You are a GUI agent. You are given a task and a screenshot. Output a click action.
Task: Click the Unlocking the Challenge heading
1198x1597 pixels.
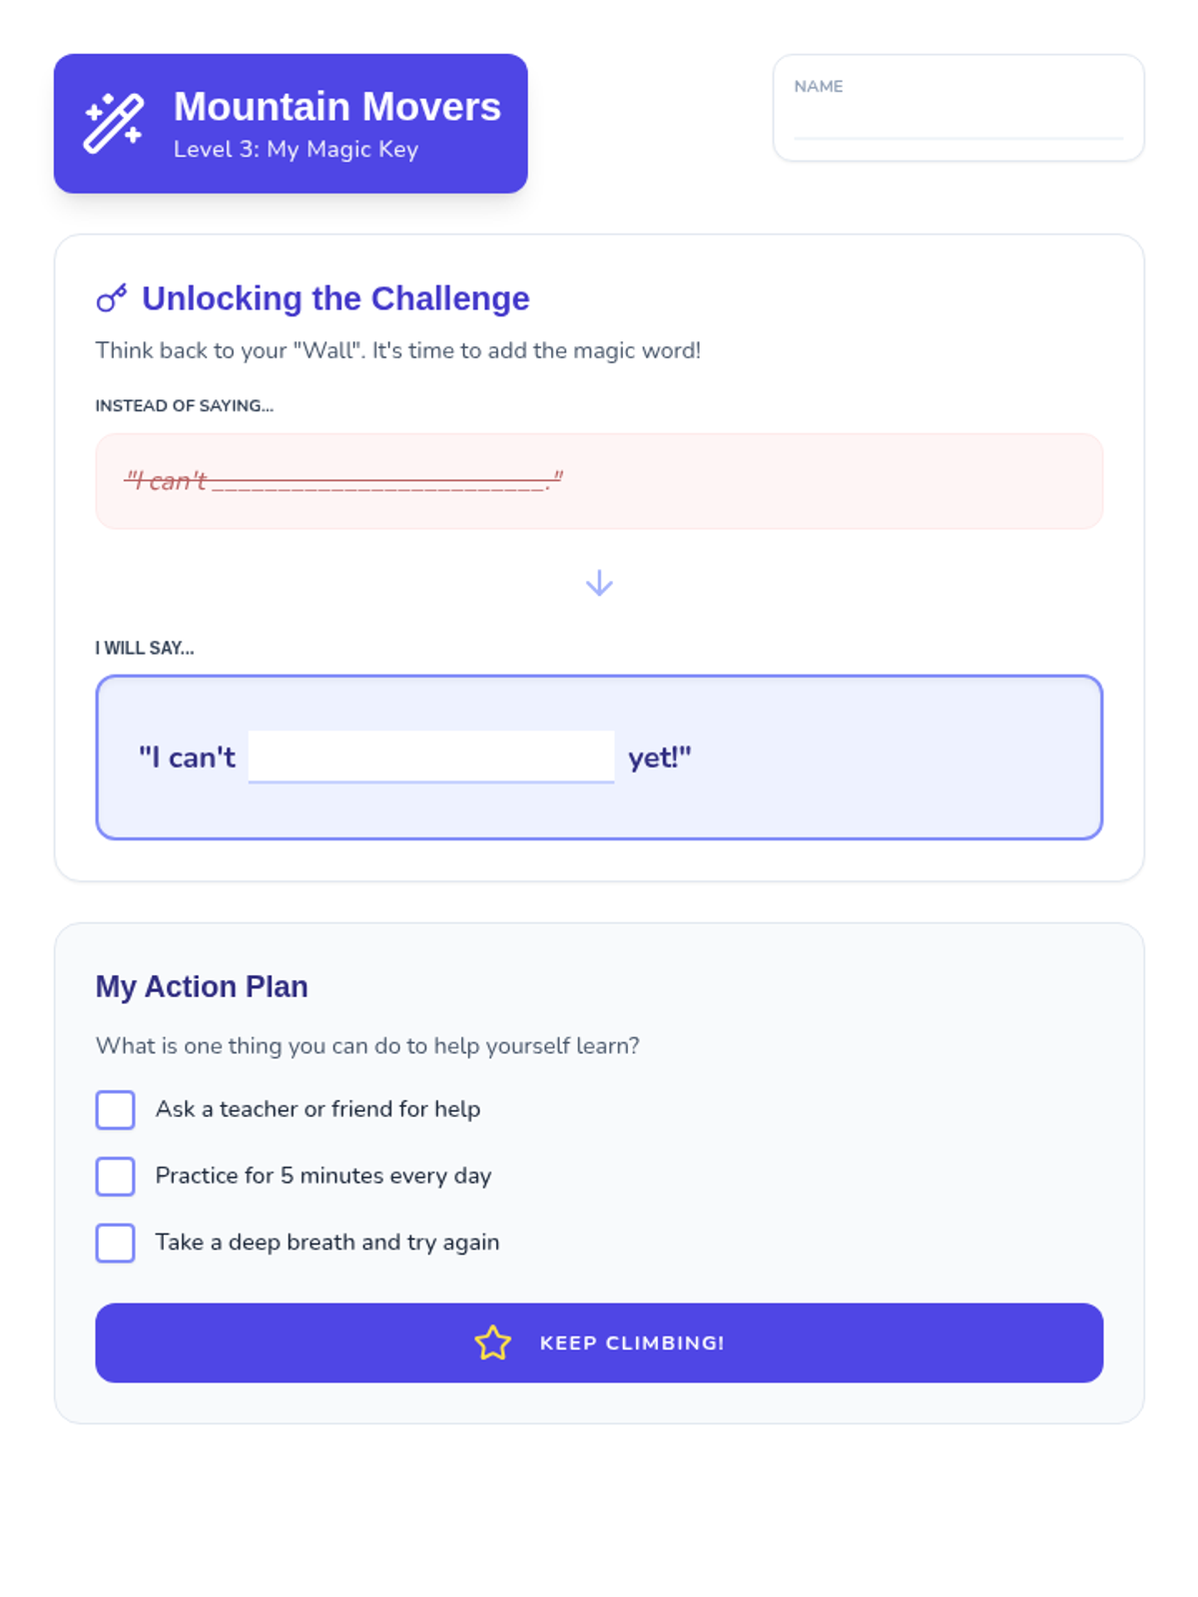point(335,298)
